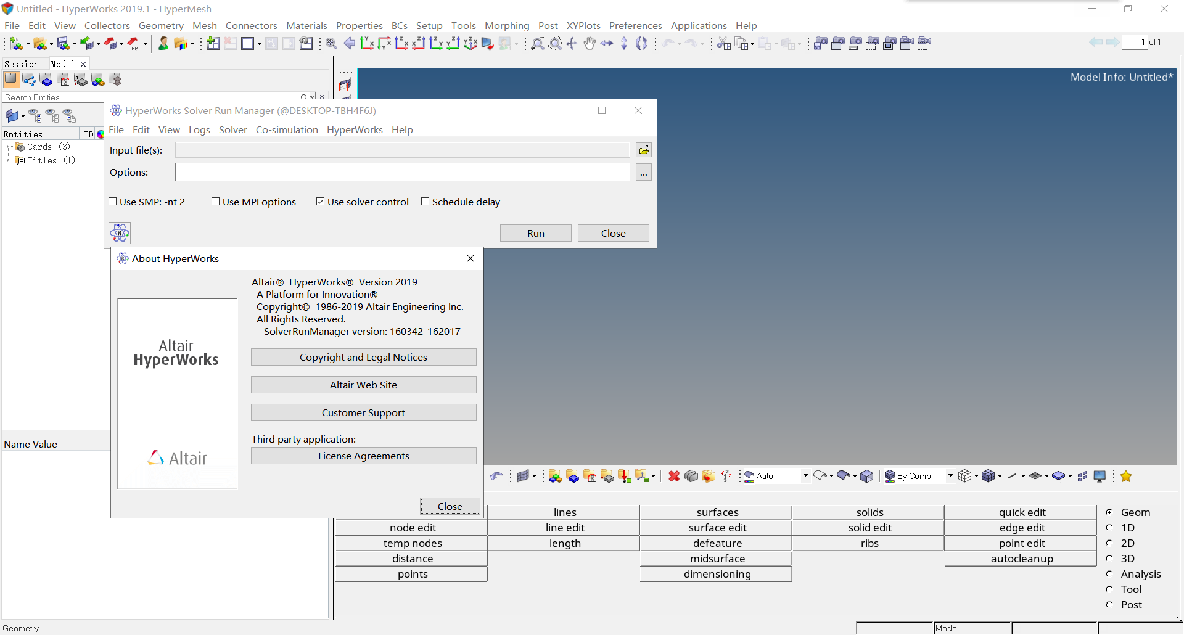Click the color column header in Entities browser

pos(101,134)
